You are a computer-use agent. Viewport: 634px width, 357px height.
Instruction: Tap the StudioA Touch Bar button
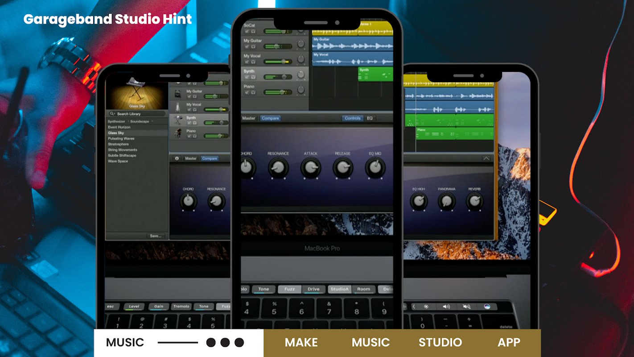(339, 289)
